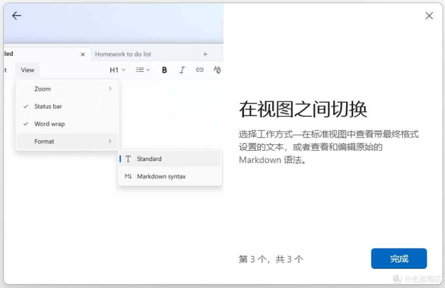The image size is (445, 288).
Task: Enable Markdown syntax display mode
Action: [x=161, y=176]
